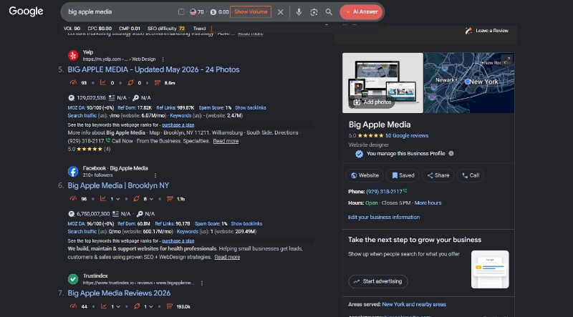The height and width of the screenshot is (317, 573).
Task: Click the Trustindex green checkmark favicon
Action: [x=73, y=279]
